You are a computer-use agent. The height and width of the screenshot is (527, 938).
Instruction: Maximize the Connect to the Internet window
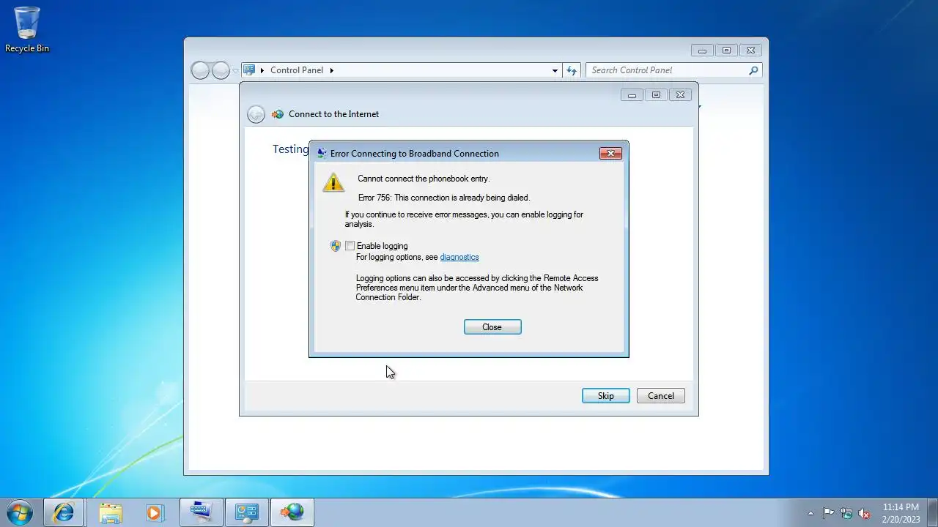[x=656, y=94]
